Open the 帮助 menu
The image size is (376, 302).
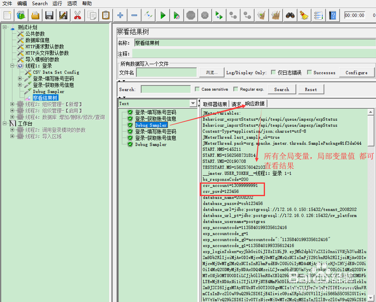pos(87,3)
